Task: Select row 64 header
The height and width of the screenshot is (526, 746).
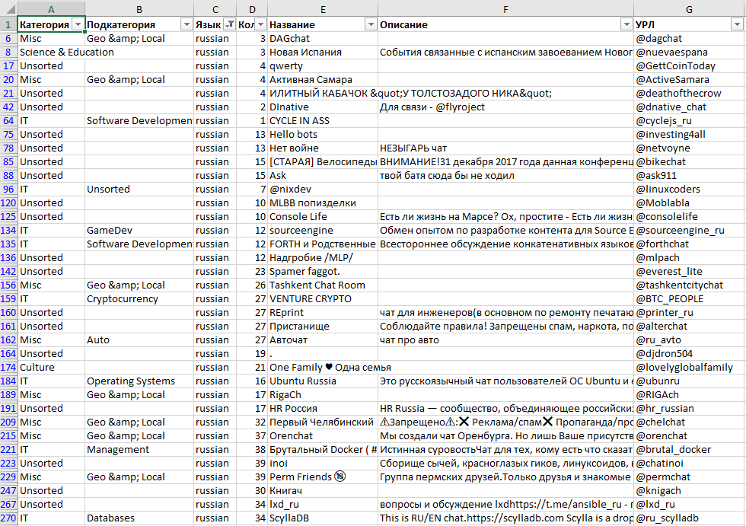Action: tap(8, 120)
